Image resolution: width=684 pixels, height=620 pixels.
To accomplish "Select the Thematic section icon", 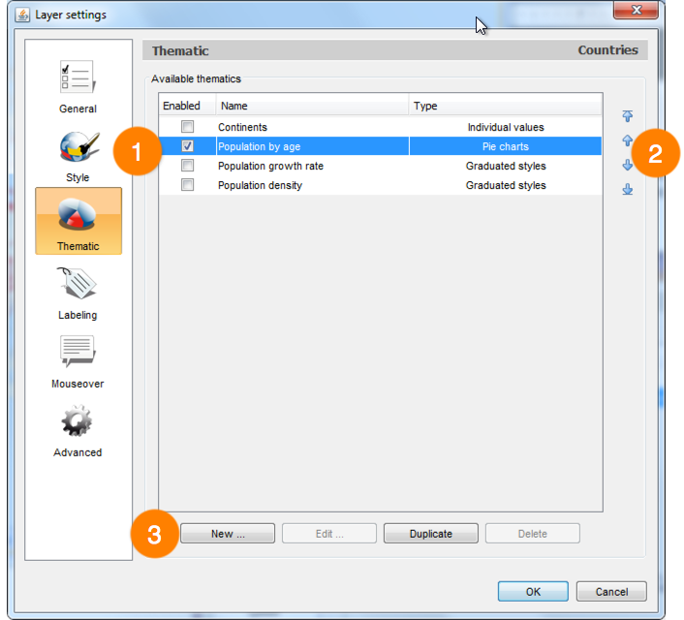I will point(78,221).
